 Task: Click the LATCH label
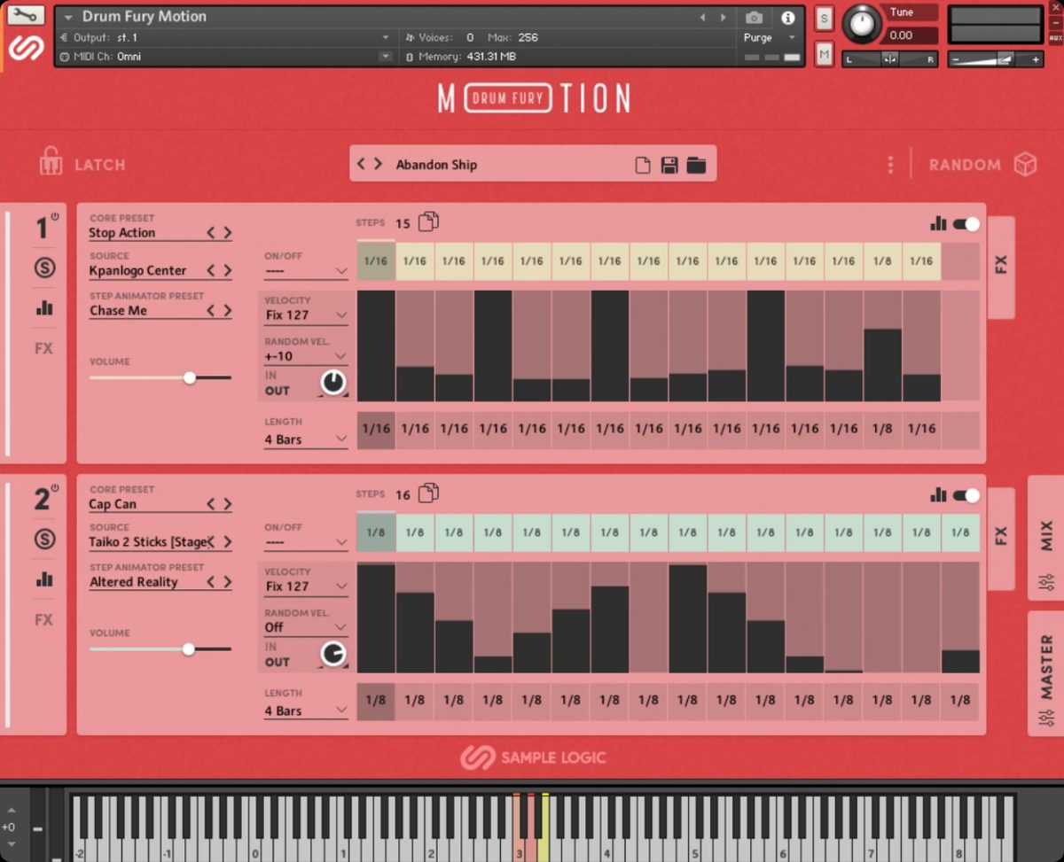coord(99,165)
